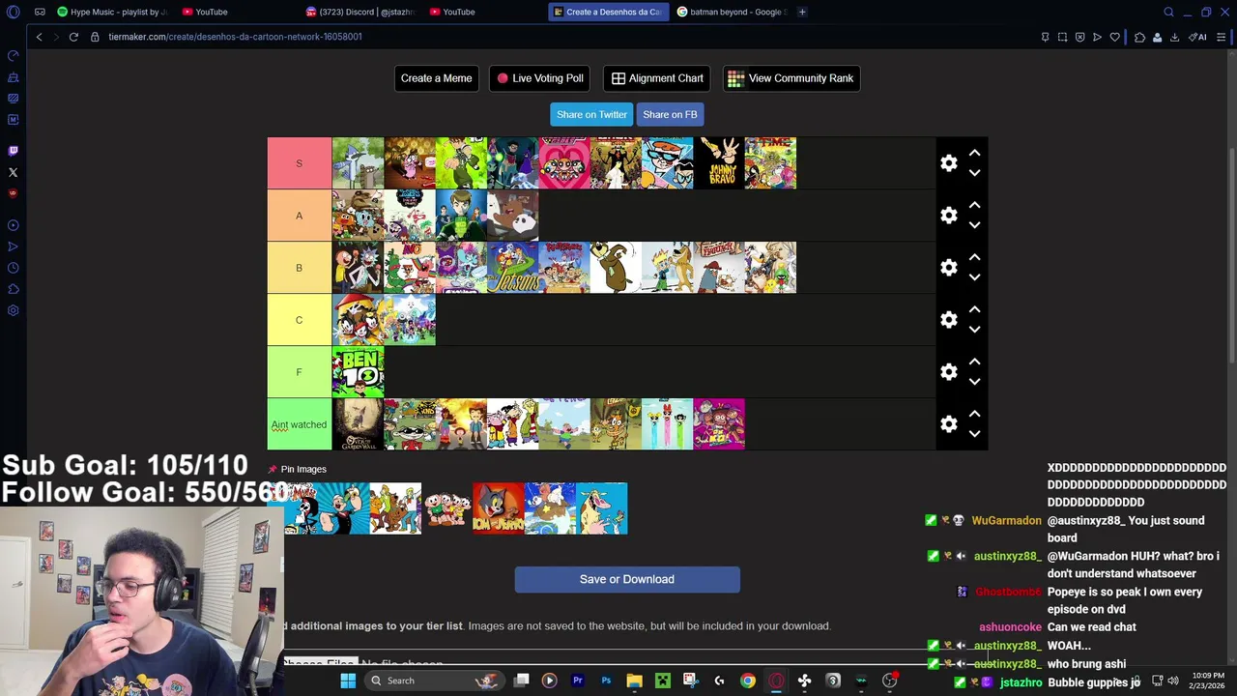Share tier list on FB
The image size is (1237, 696).
(670, 114)
